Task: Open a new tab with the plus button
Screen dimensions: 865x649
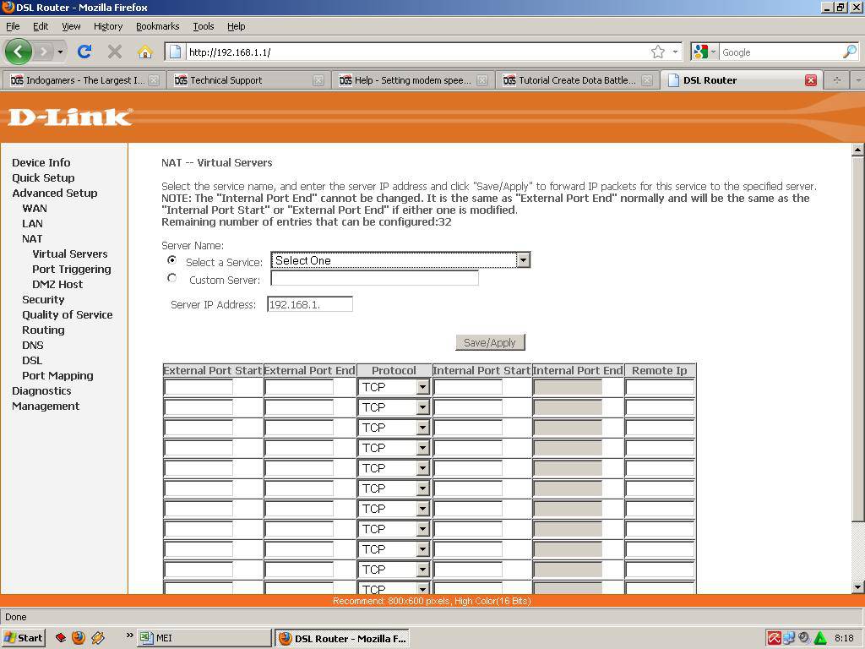Action: (837, 80)
